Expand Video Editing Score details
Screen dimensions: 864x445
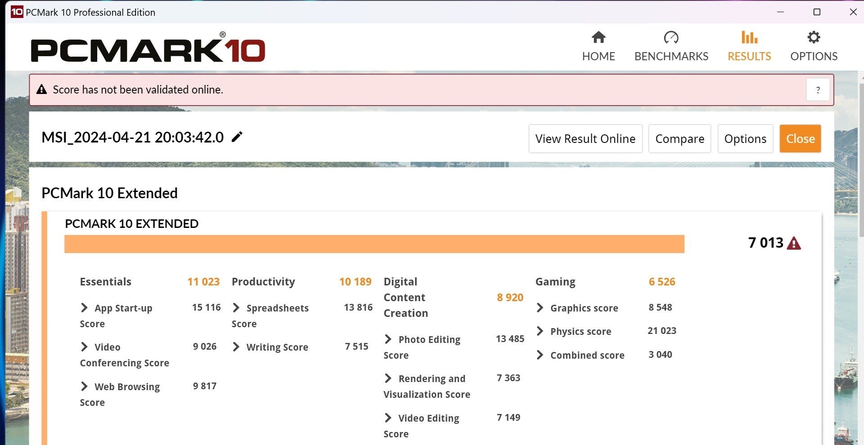point(388,418)
